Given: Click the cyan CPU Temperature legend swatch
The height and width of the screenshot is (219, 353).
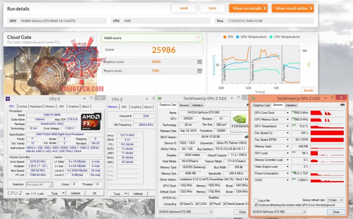Looking at the screenshot, I should pyautogui.click(x=271, y=37).
